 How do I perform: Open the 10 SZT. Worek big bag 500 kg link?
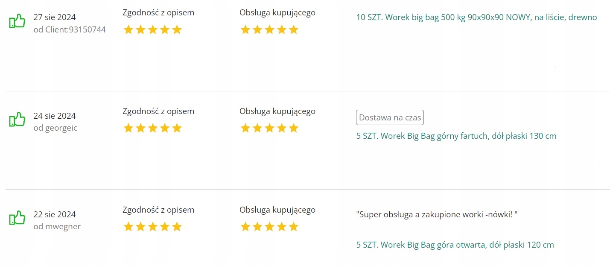(476, 18)
